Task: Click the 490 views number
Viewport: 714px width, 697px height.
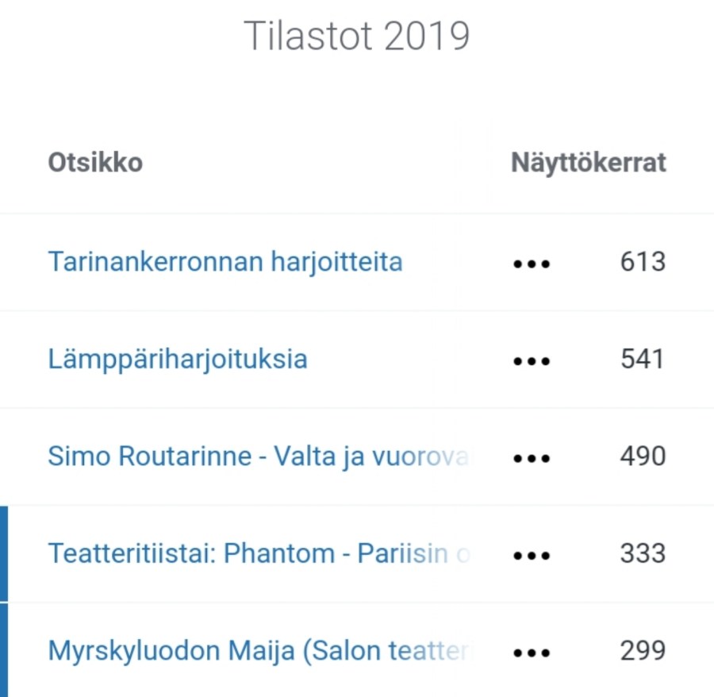Action: [x=643, y=457]
